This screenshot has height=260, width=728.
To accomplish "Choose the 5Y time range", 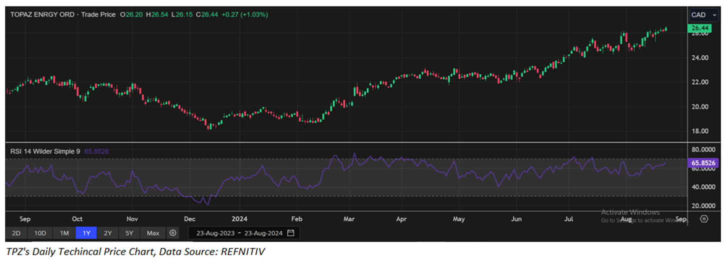I will point(129,233).
